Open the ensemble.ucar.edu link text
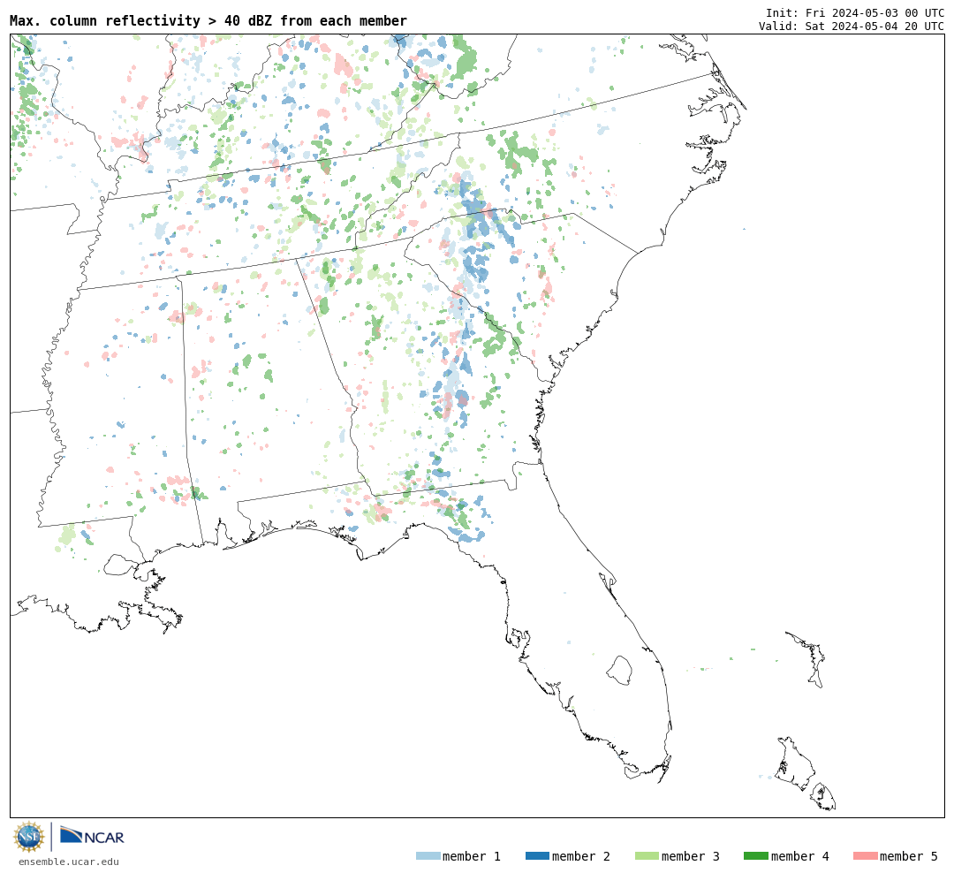 tap(69, 862)
